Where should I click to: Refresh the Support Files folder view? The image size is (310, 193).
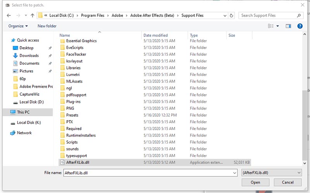coord(231,16)
